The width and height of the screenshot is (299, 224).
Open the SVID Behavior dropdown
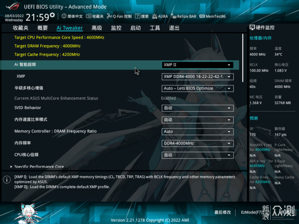[197, 108]
